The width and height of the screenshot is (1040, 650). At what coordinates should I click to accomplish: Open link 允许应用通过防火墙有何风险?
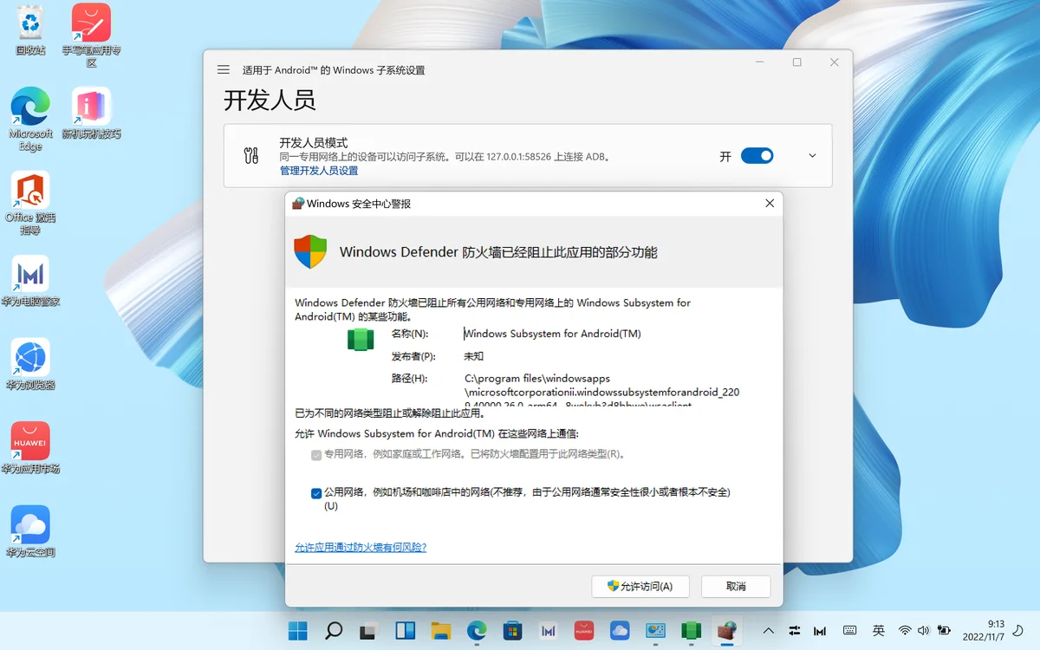361,548
